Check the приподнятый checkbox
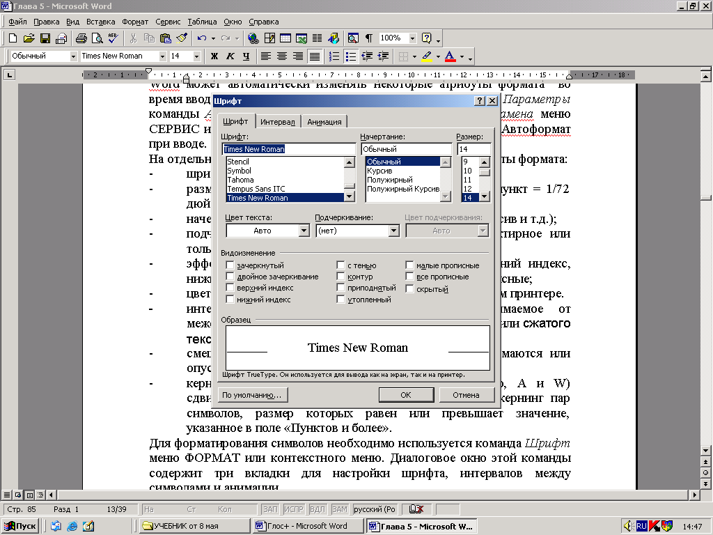713x535 pixels. [340, 288]
